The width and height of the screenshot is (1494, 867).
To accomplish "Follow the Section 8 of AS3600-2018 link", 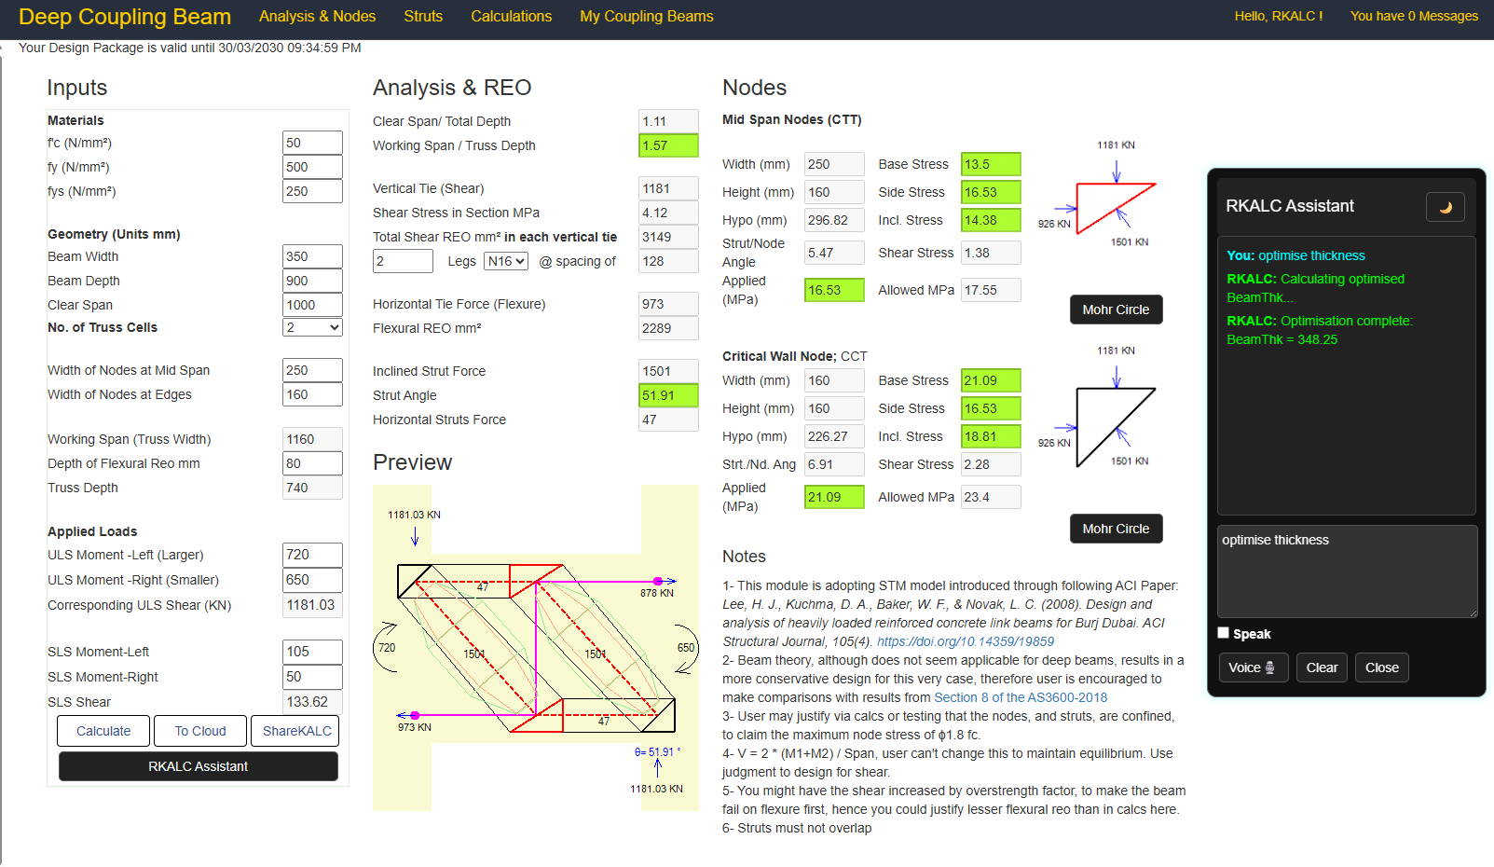I will click(1021, 697).
